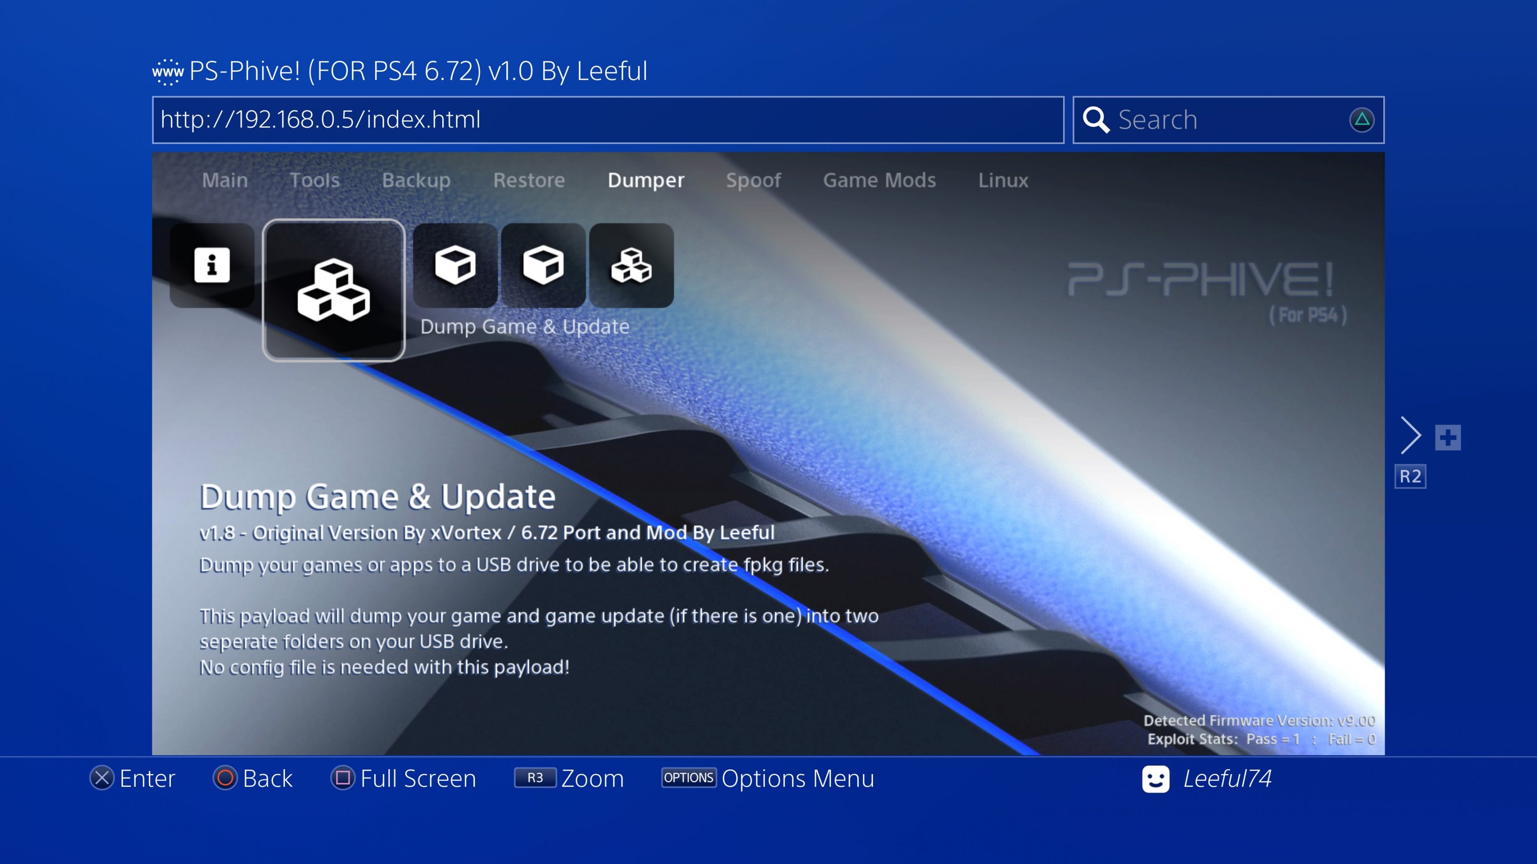
Task: Select the highlighted Dump Game & Update tile
Action: 334,290
